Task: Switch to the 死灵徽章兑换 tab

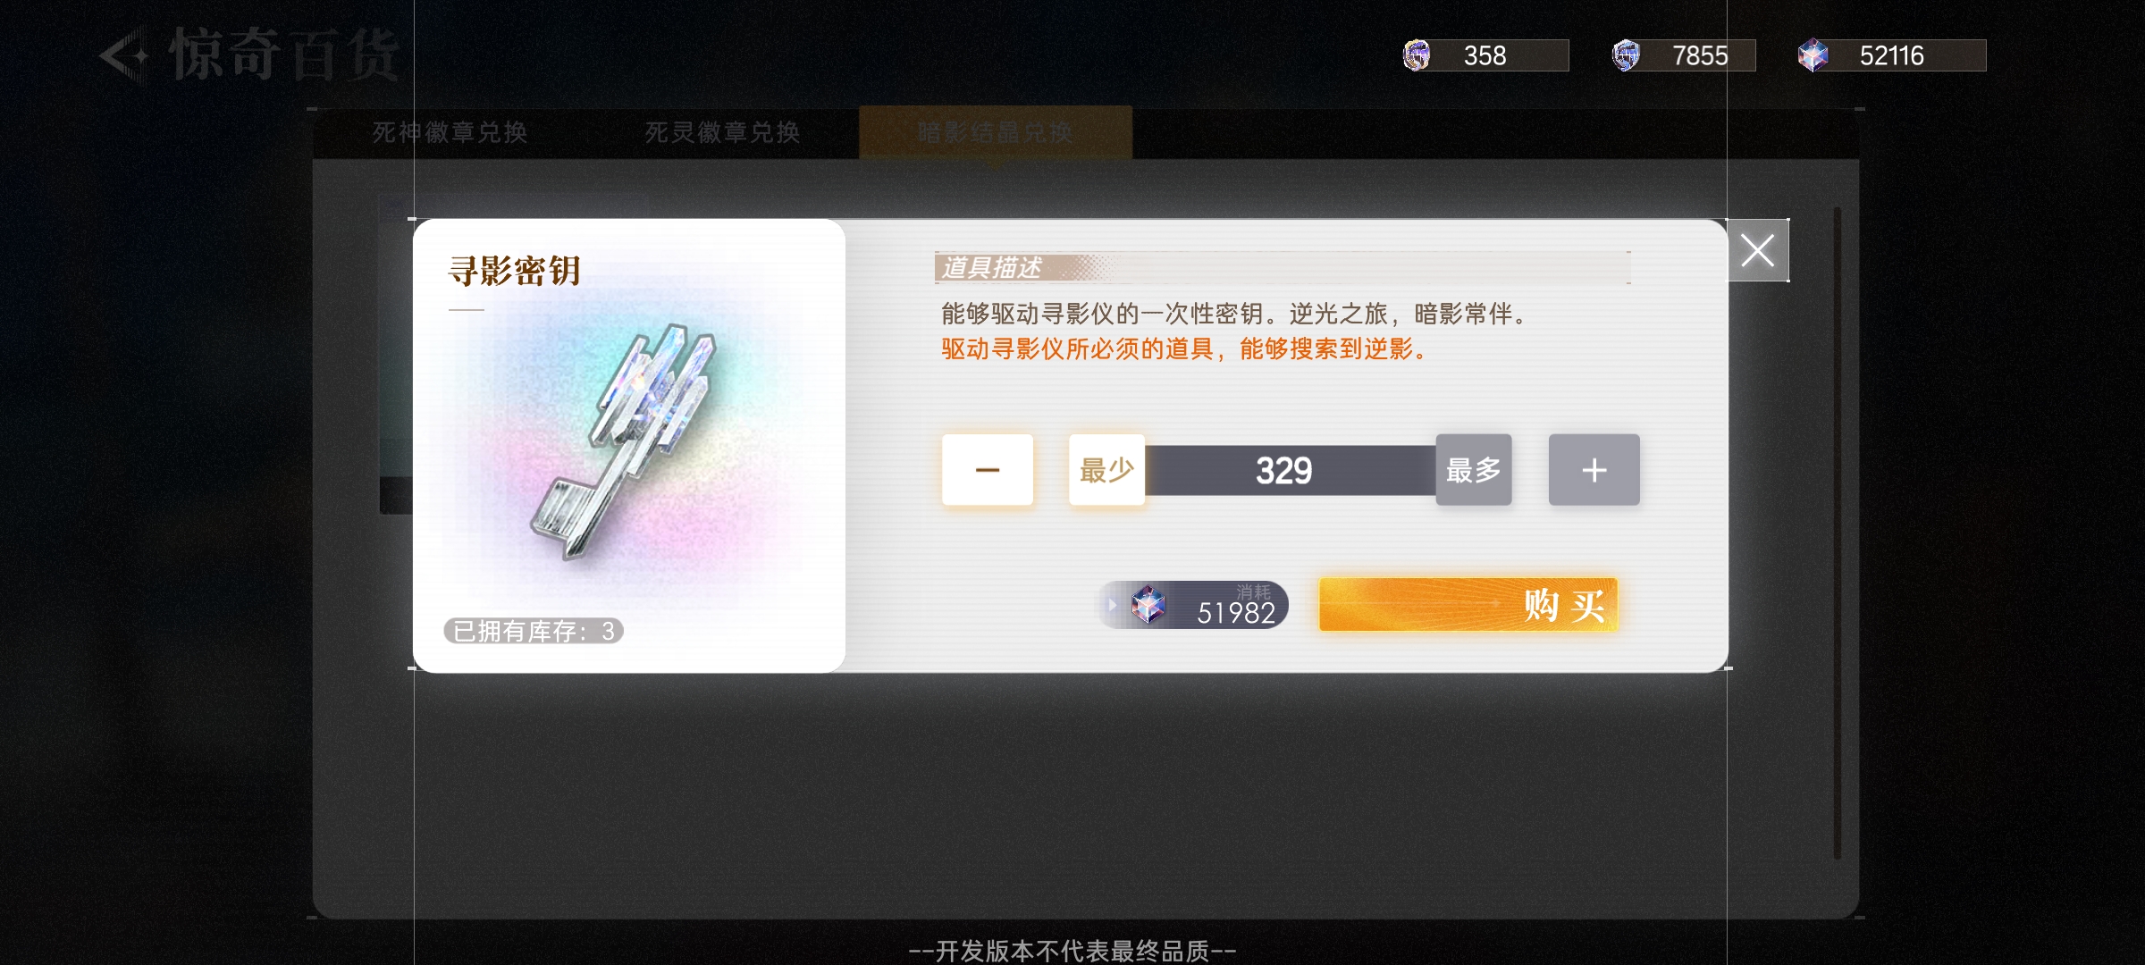Action: coord(722,132)
